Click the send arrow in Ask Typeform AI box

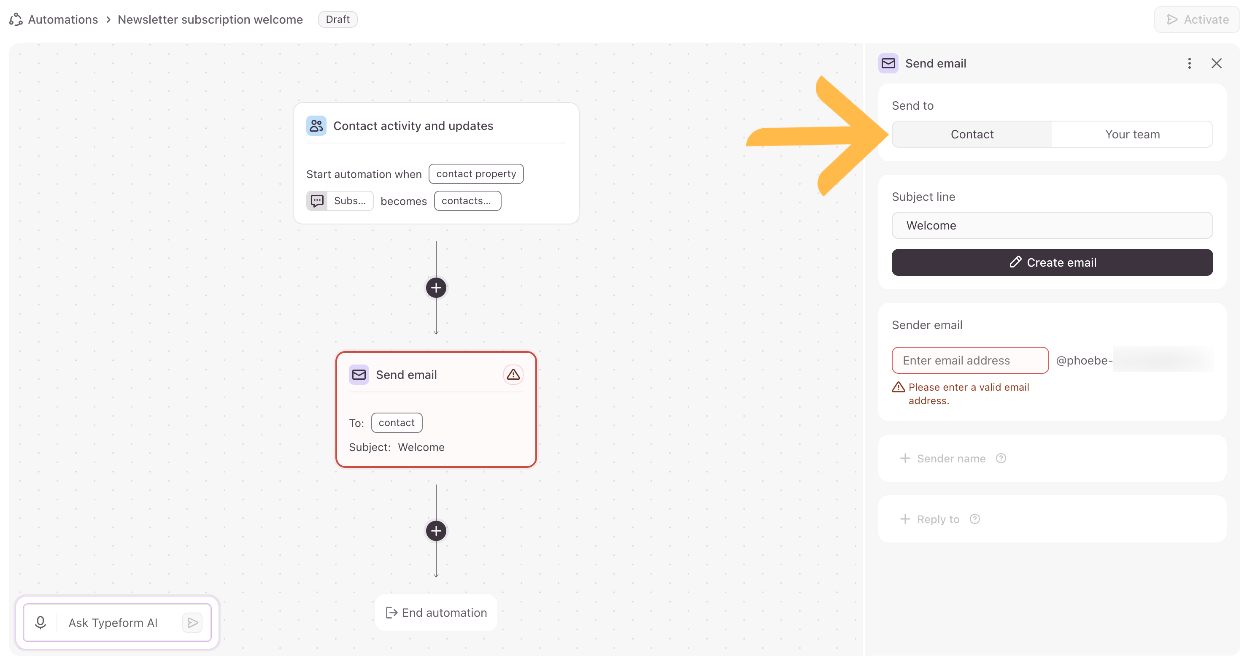coord(192,622)
